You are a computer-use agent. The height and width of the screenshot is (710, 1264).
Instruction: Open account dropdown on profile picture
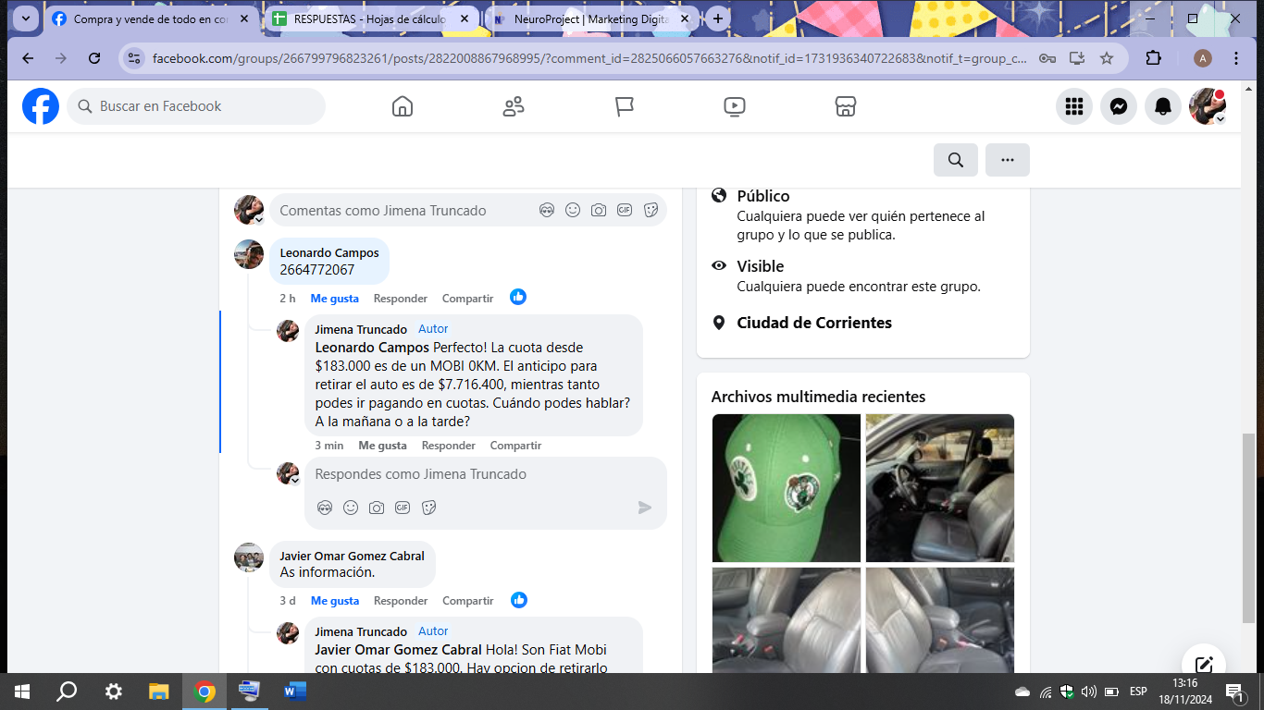coord(1208,106)
